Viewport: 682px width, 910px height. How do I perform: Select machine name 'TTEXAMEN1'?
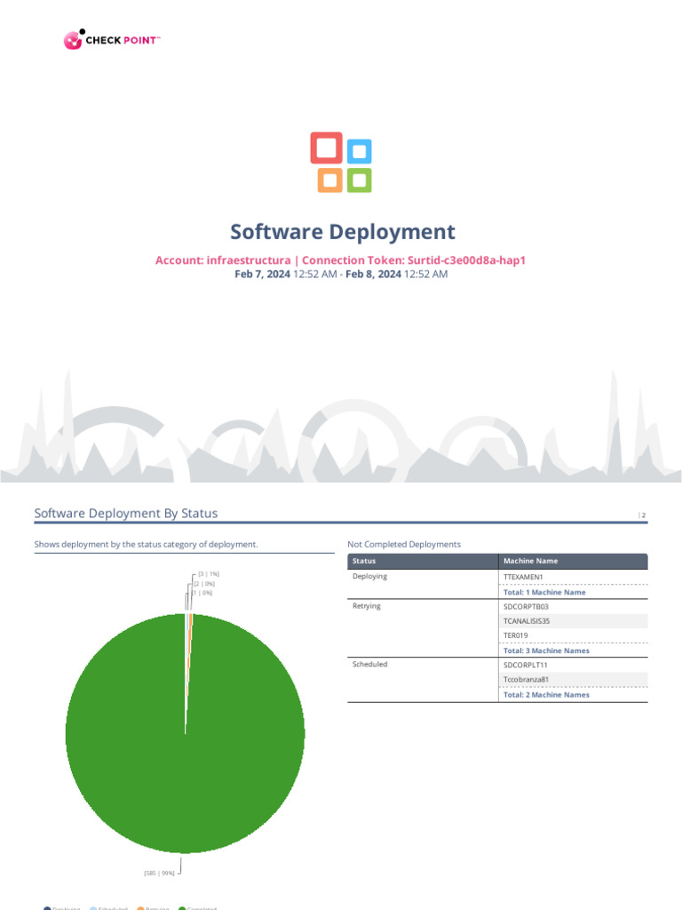click(523, 577)
